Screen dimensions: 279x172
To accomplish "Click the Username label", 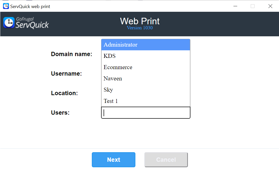I will (66, 74).
